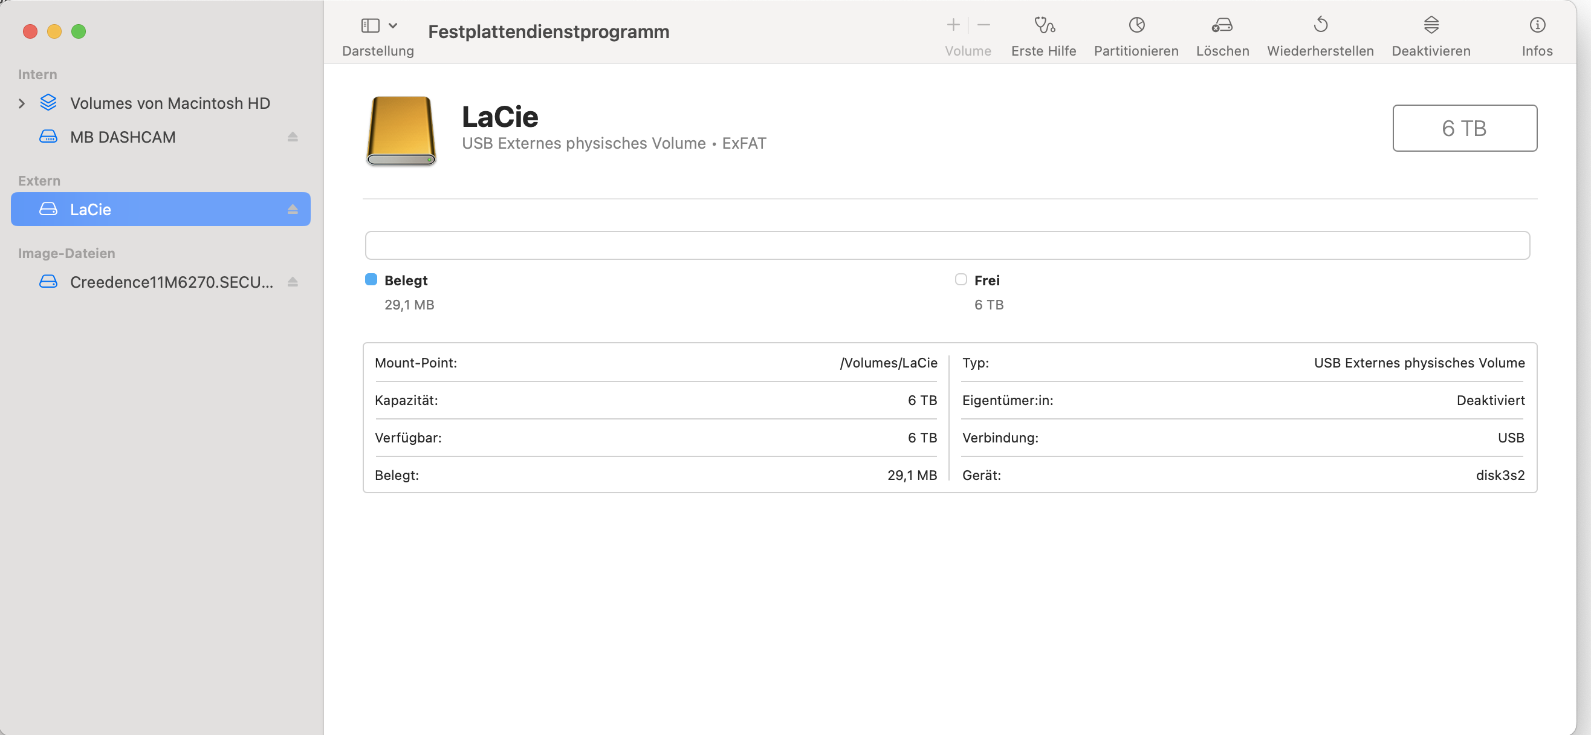Eject the LaCie drive in sidebar
The width and height of the screenshot is (1591, 735).
point(293,209)
